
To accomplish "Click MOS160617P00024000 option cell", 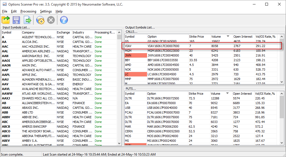I will (163, 136).
